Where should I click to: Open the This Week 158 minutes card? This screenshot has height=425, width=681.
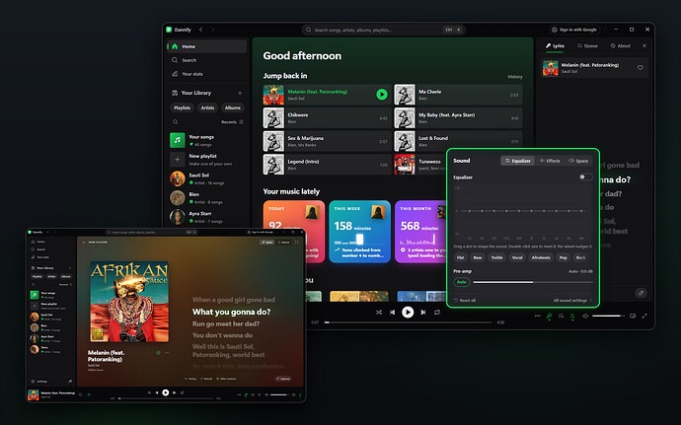[x=359, y=232]
